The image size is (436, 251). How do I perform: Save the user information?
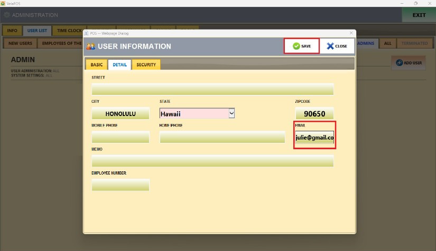tap(301, 46)
